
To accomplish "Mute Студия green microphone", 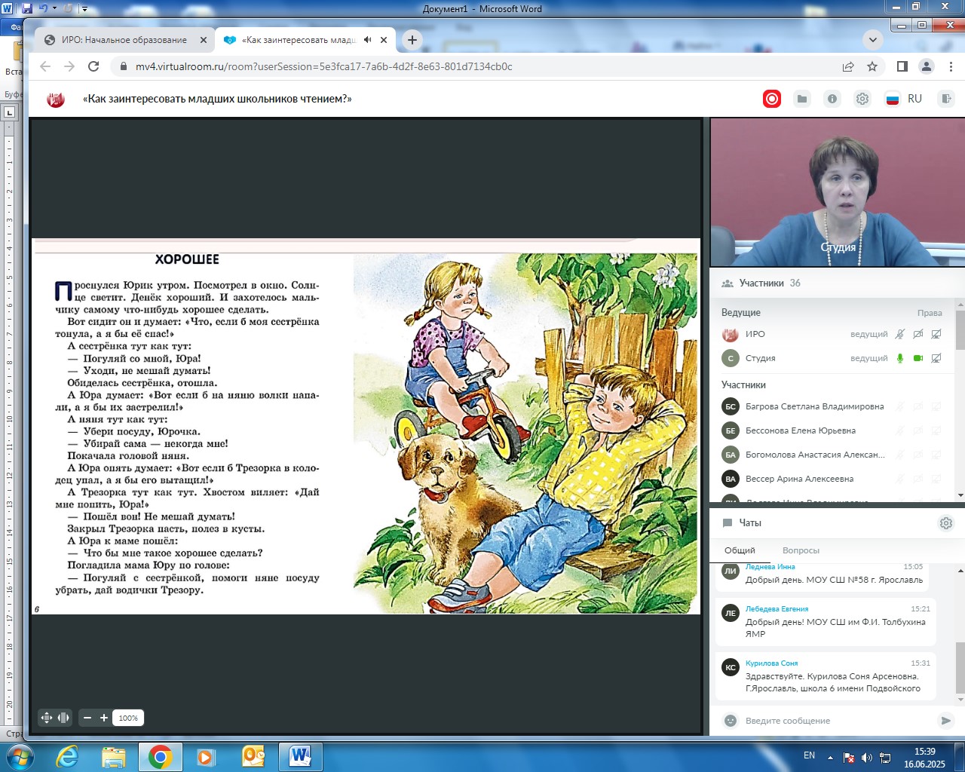I will [x=899, y=358].
